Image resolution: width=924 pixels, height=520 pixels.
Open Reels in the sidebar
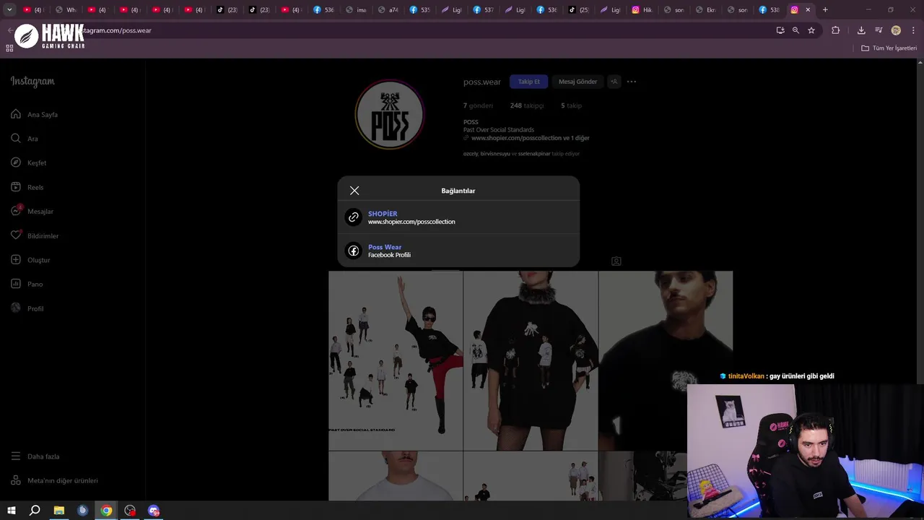click(27, 187)
